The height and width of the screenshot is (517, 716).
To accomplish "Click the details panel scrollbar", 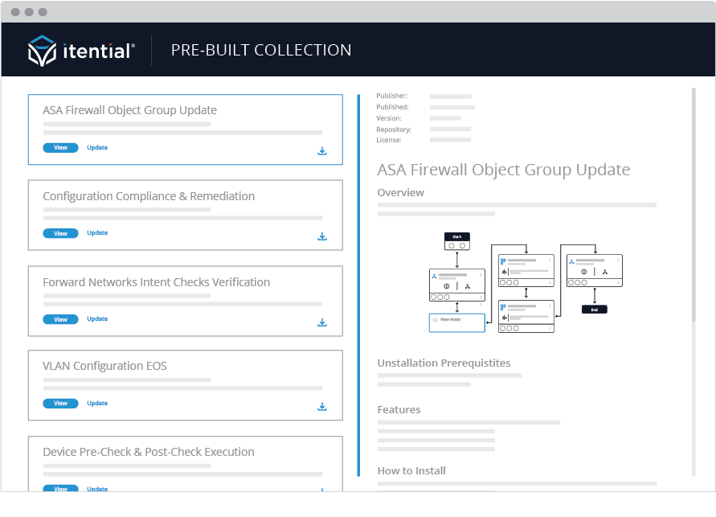I will [x=693, y=204].
